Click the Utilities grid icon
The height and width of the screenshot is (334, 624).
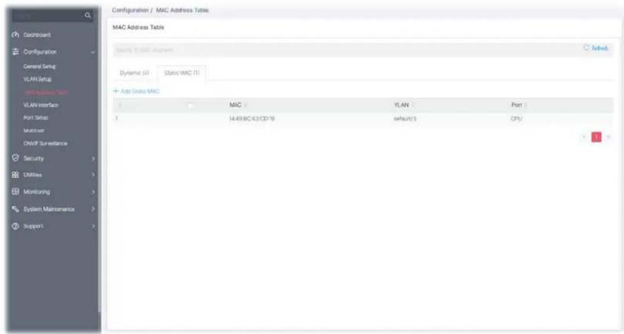click(16, 175)
